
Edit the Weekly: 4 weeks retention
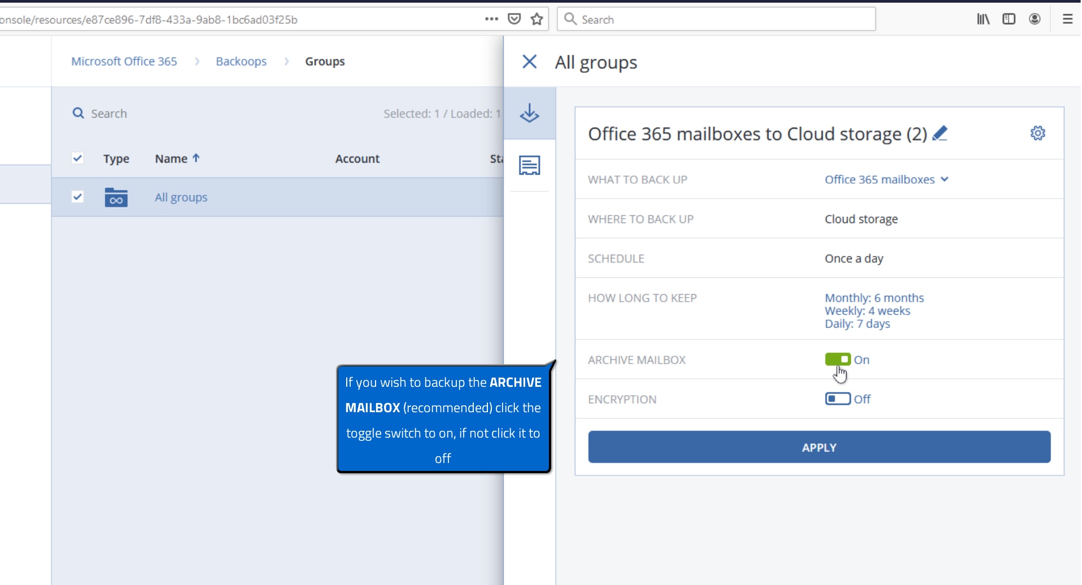[867, 311]
